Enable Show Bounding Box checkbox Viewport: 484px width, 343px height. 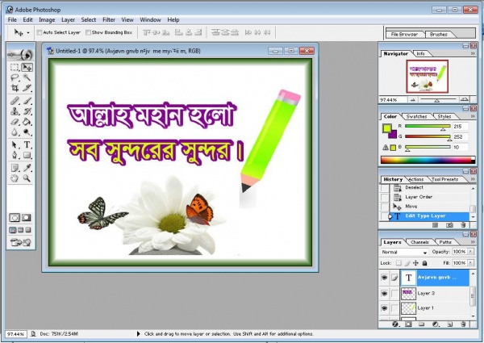88,32
